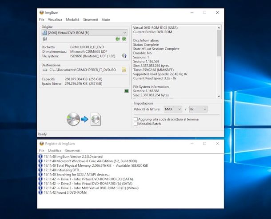Click scroll down arrow in disc info panel
Screen dimensions: 271x219
coord(219,96)
